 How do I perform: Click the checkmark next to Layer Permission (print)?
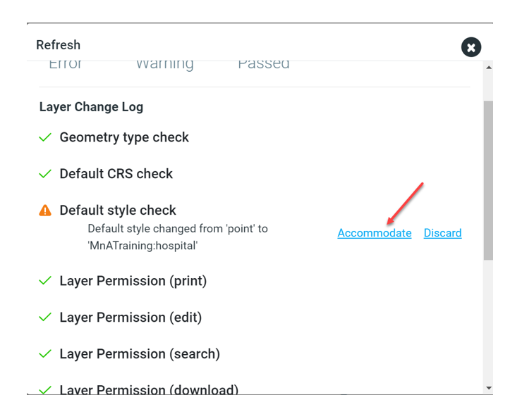45,281
